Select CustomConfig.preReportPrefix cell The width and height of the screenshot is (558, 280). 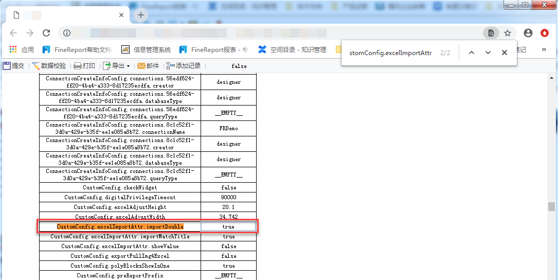[120, 275]
